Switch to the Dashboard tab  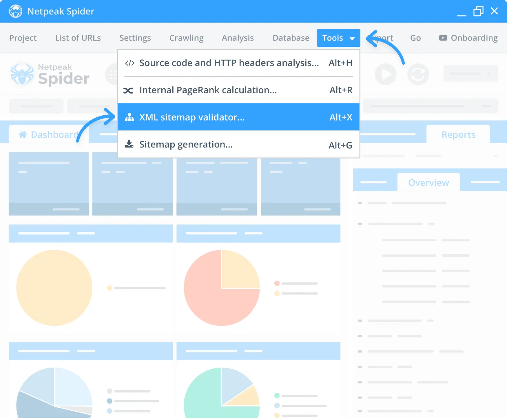coord(49,134)
